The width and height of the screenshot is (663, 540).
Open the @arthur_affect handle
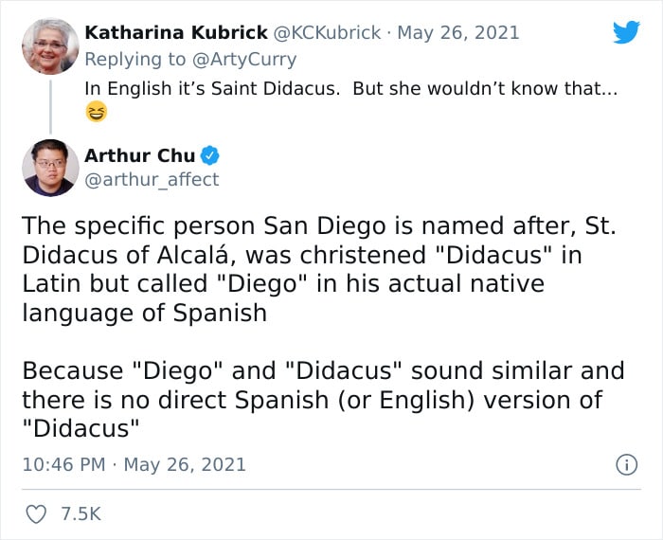click(152, 180)
